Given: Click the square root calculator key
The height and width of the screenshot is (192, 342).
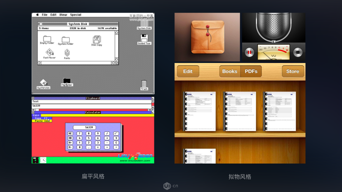Looking at the screenshot, I should [x=116, y=134].
